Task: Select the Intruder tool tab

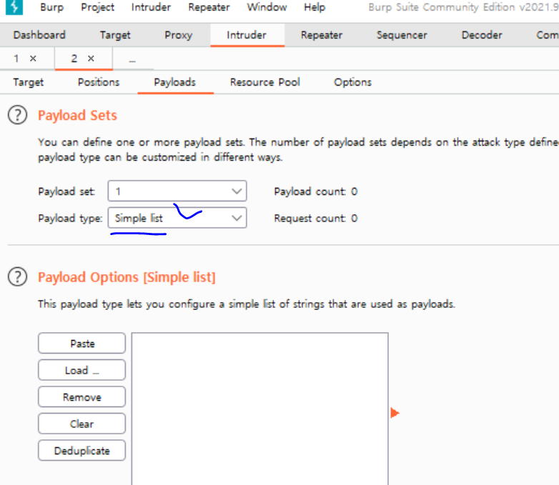Action: click(247, 35)
